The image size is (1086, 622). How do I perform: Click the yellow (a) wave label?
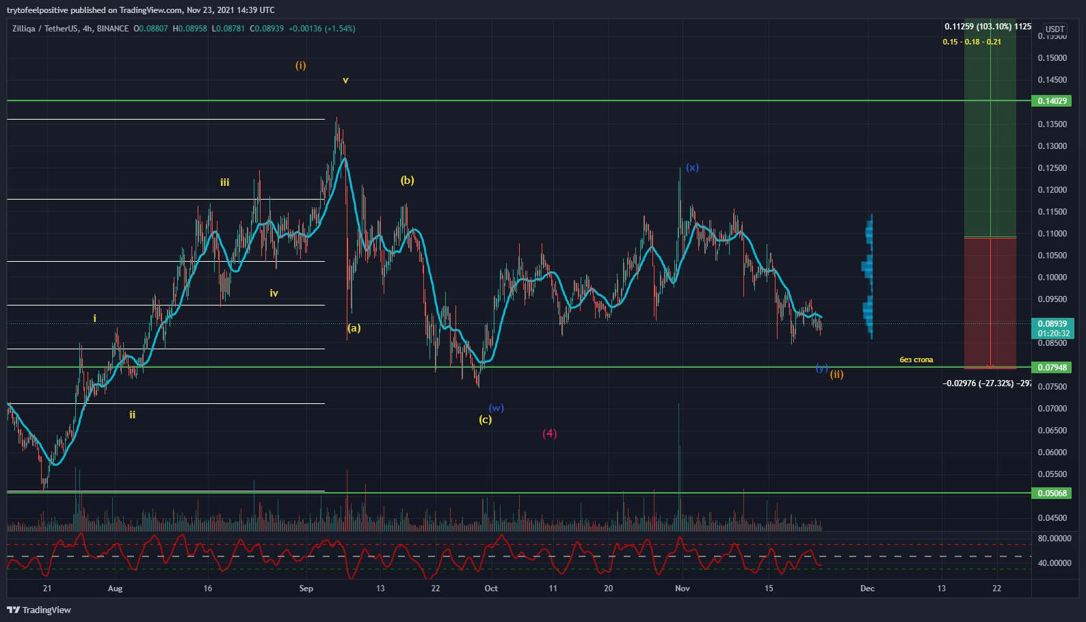coord(354,328)
